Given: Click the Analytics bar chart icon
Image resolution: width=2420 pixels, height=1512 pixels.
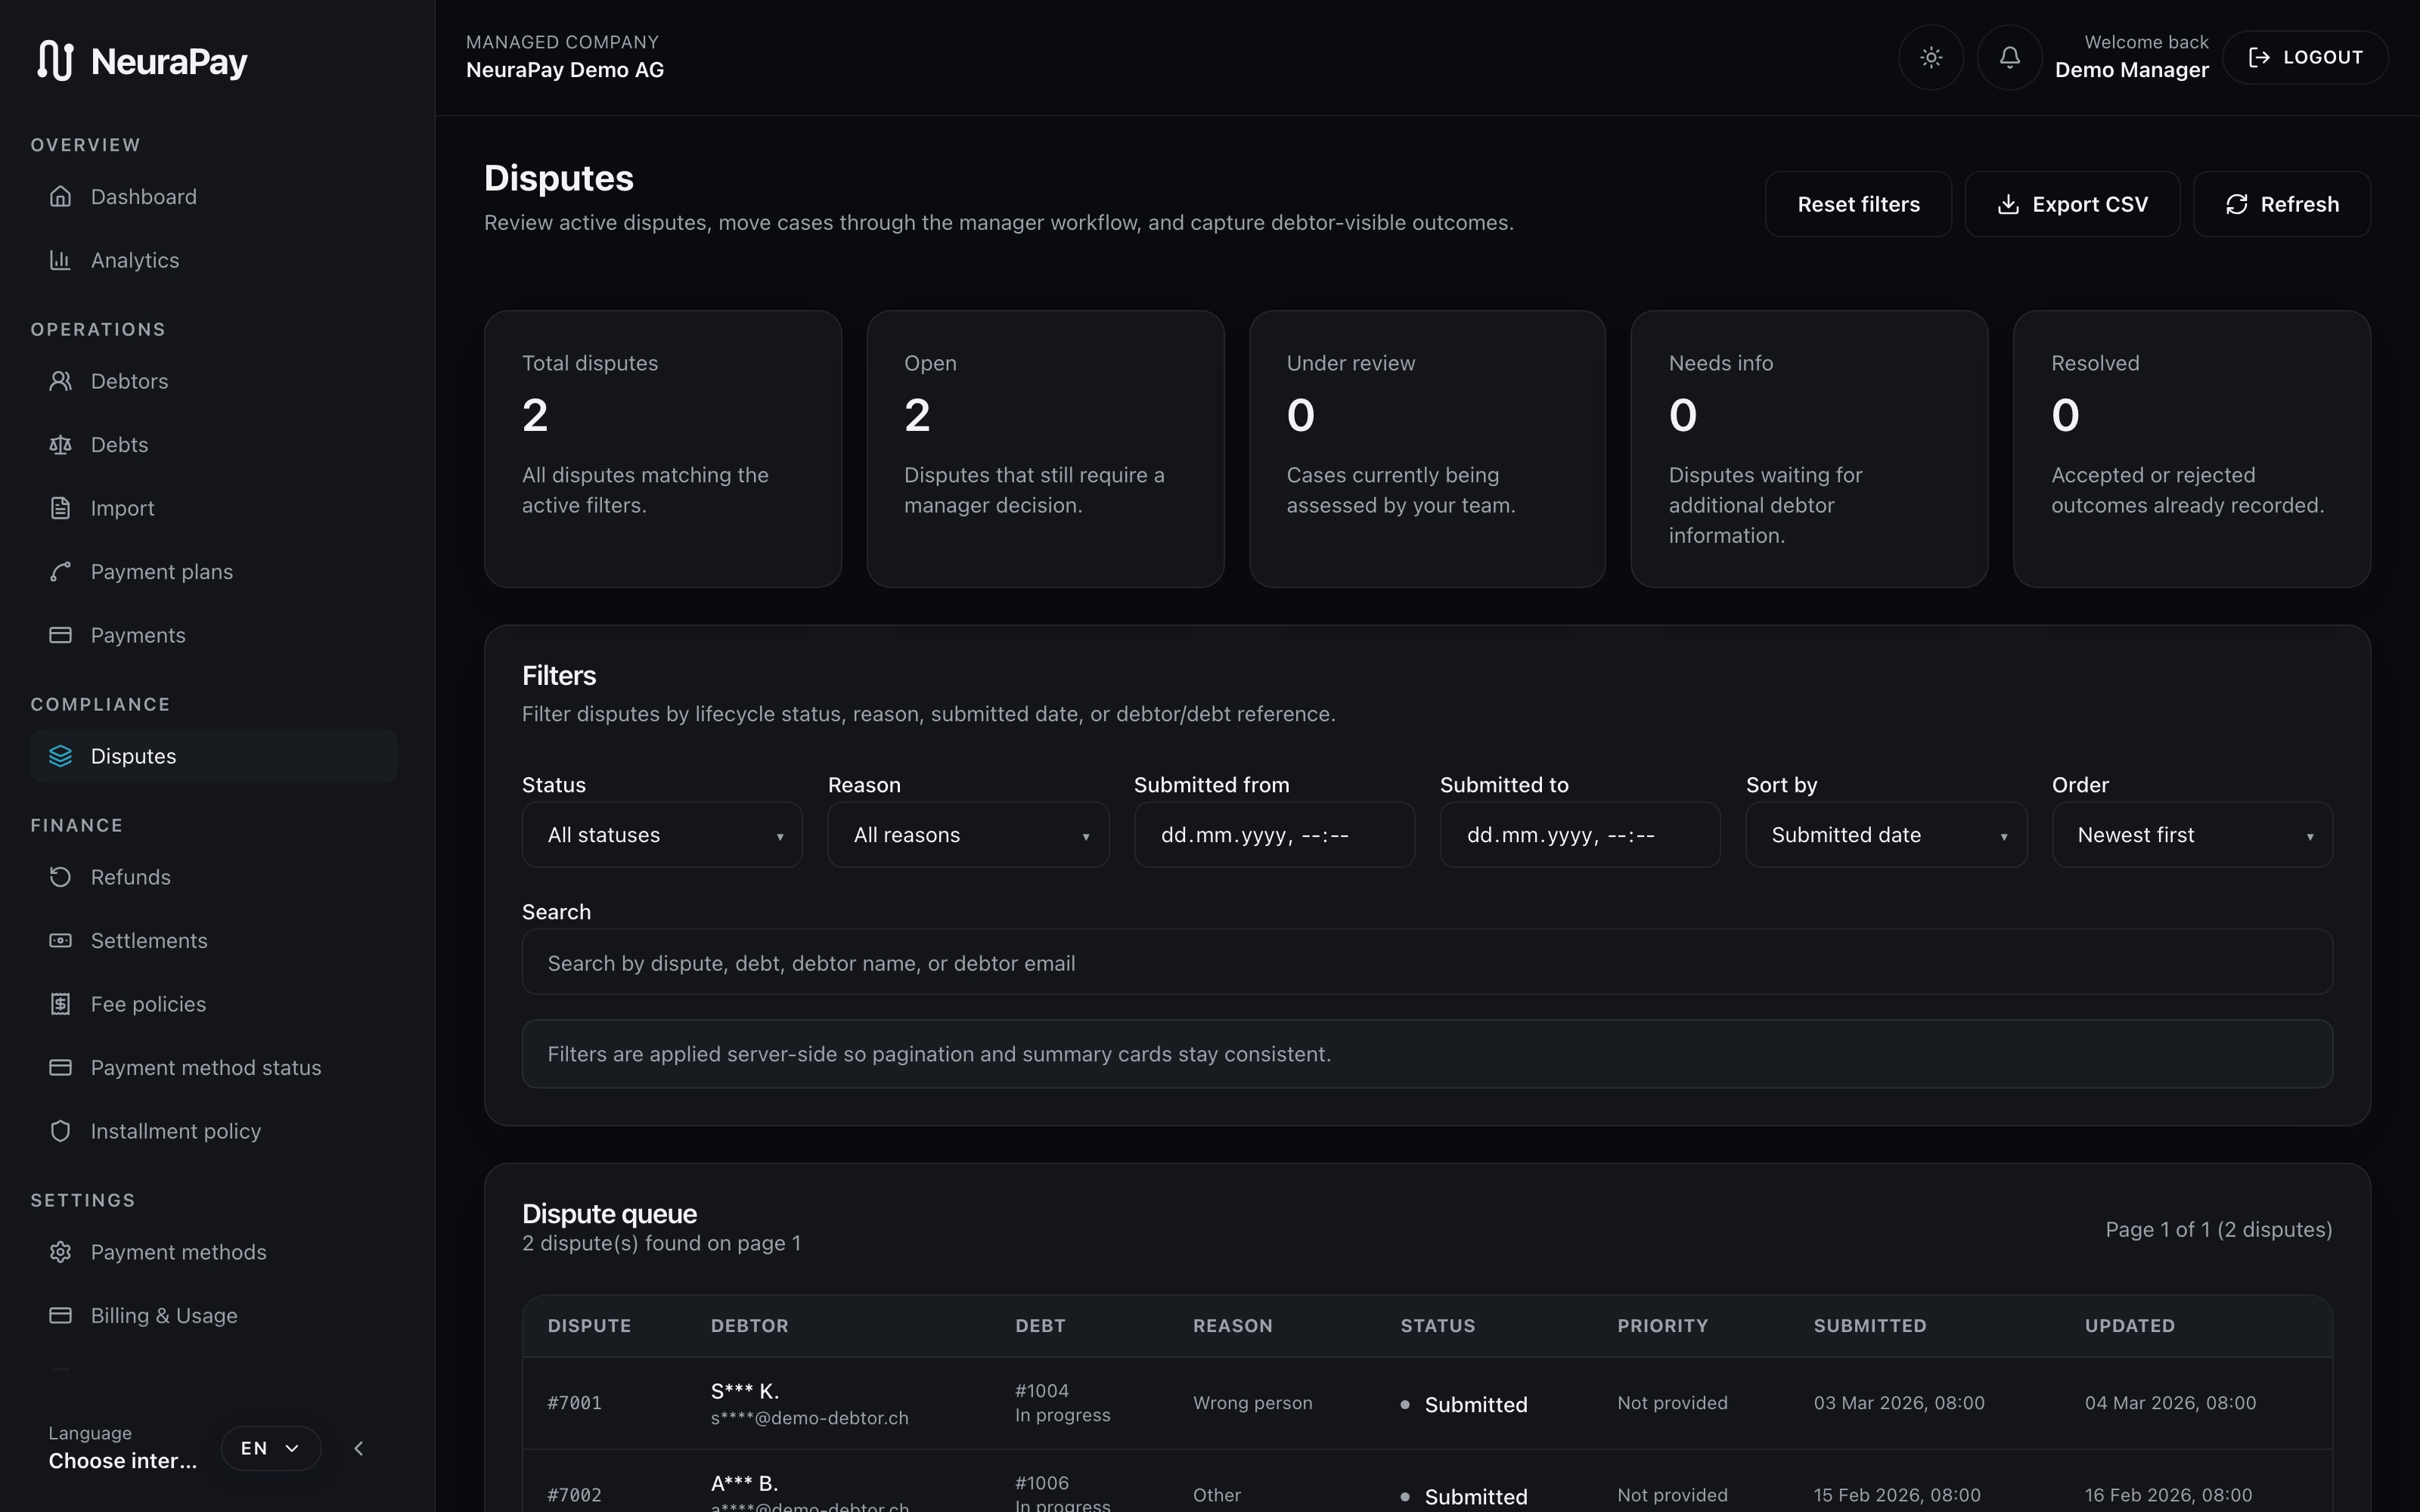Looking at the screenshot, I should pos(60,260).
